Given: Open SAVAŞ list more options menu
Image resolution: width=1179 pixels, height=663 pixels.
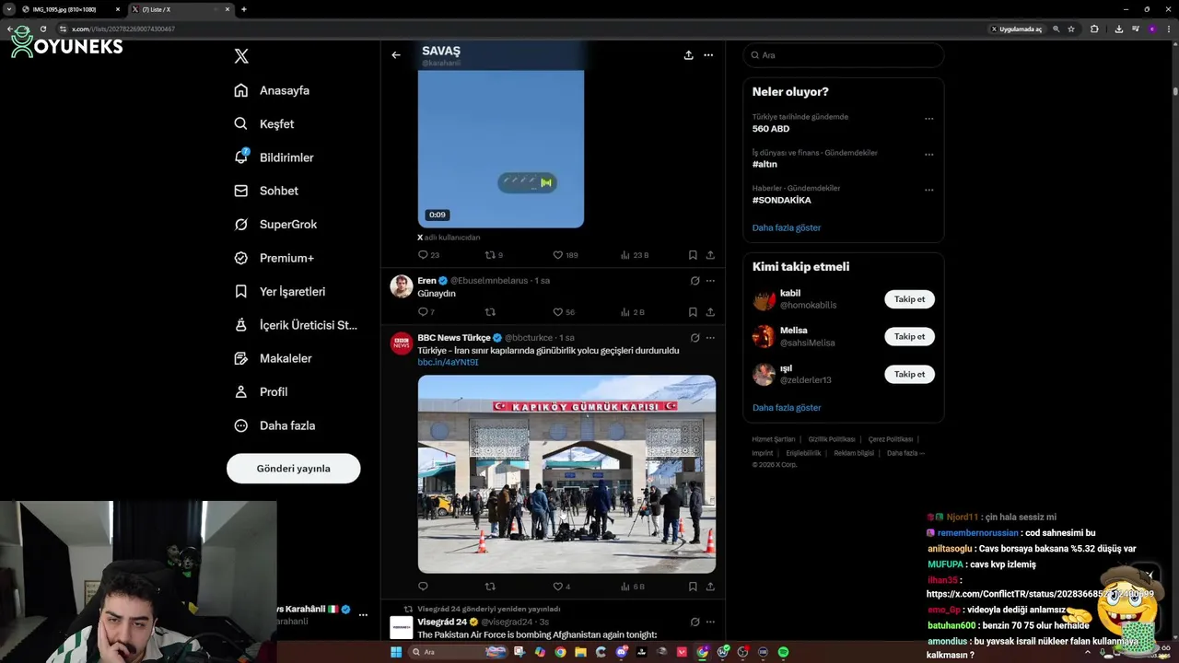Looking at the screenshot, I should pos(708,55).
